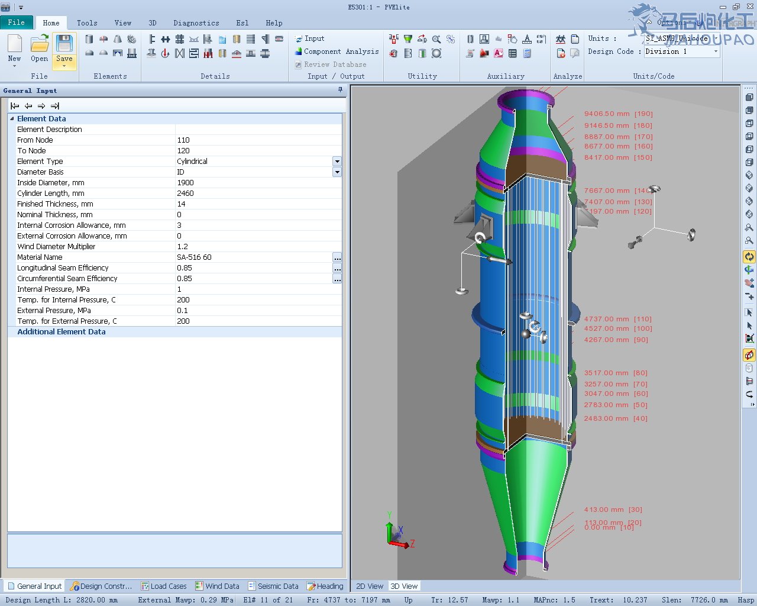Select the Additional Element Data header

[62, 331]
